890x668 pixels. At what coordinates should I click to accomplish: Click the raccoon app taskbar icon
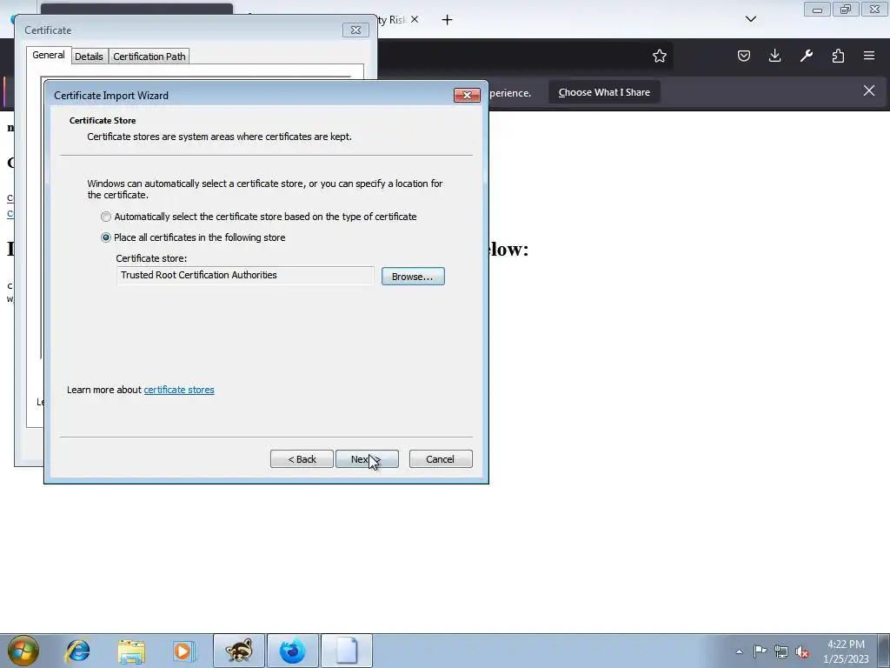pos(239,651)
